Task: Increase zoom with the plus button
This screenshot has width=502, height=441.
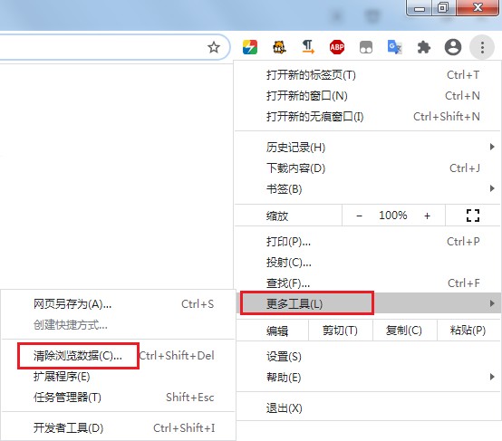Action: [427, 216]
